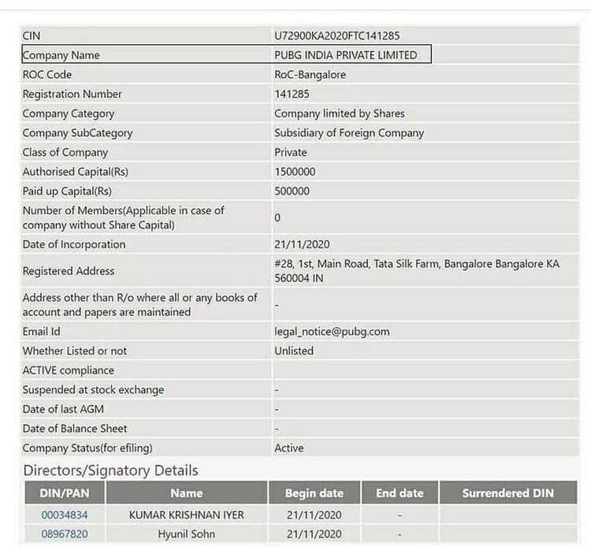Click the Begin date column header

pos(314,493)
